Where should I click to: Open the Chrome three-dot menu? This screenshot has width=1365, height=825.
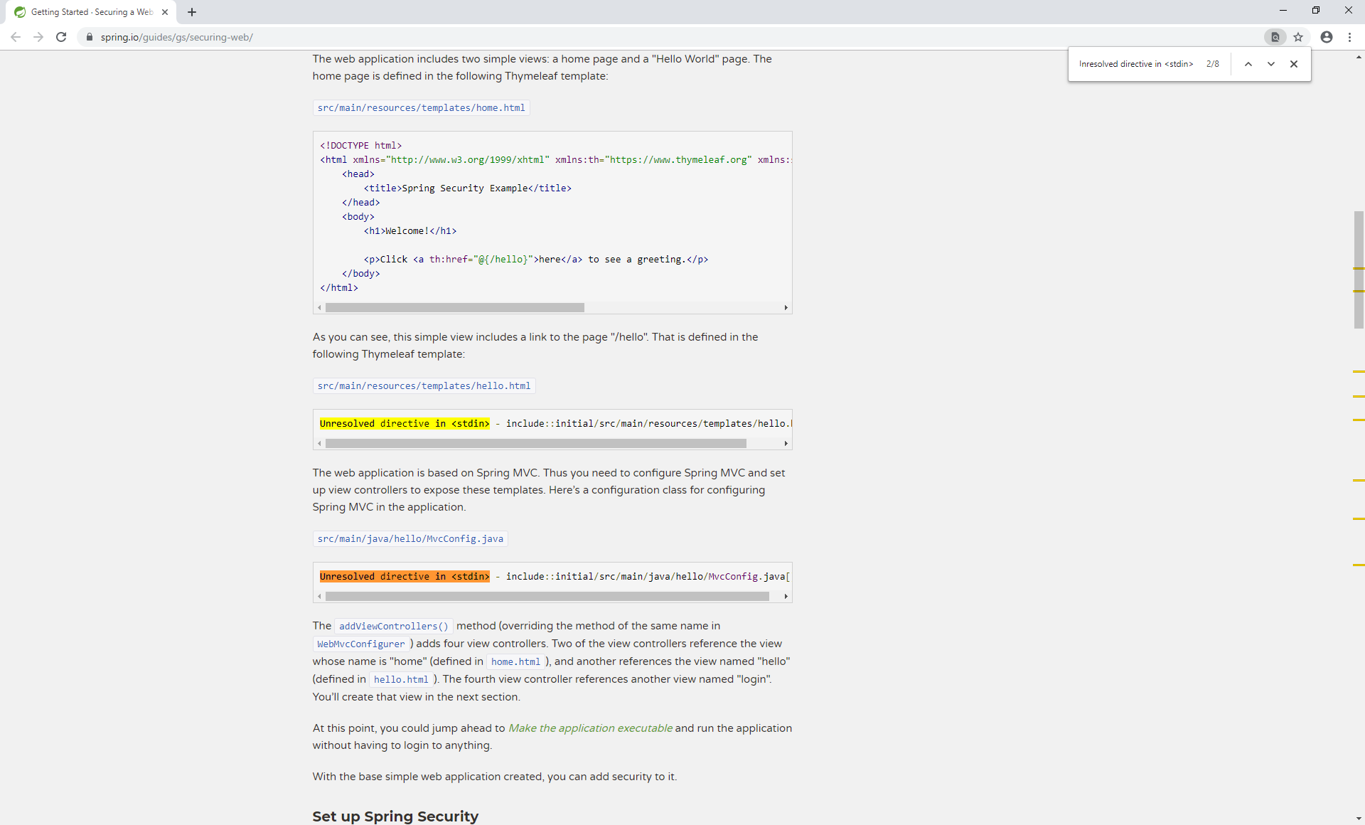(x=1350, y=37)
